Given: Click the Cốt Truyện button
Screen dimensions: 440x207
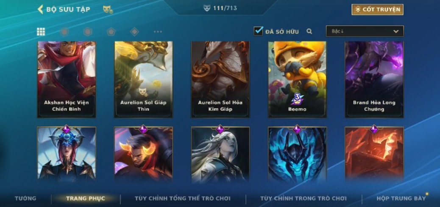Looking at the screenshot, I should 377,10.
